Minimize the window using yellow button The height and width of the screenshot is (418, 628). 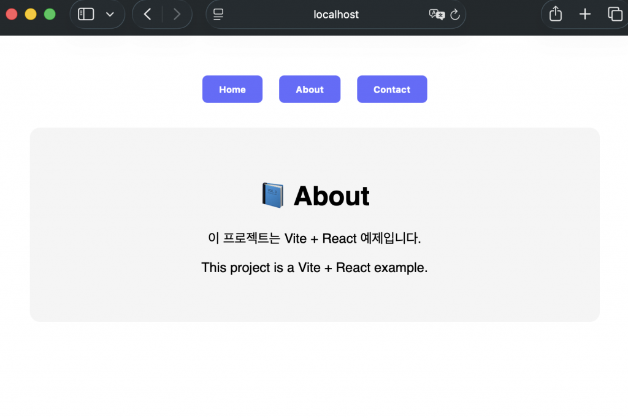(31, 14)
